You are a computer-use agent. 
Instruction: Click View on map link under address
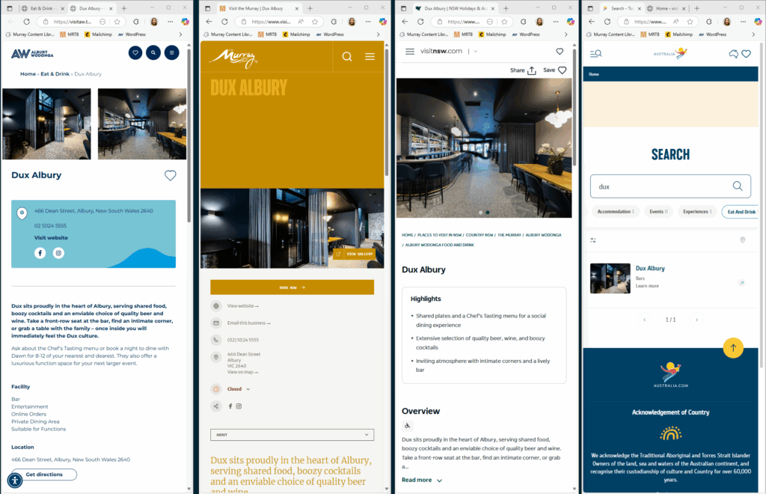pos(242,372)
